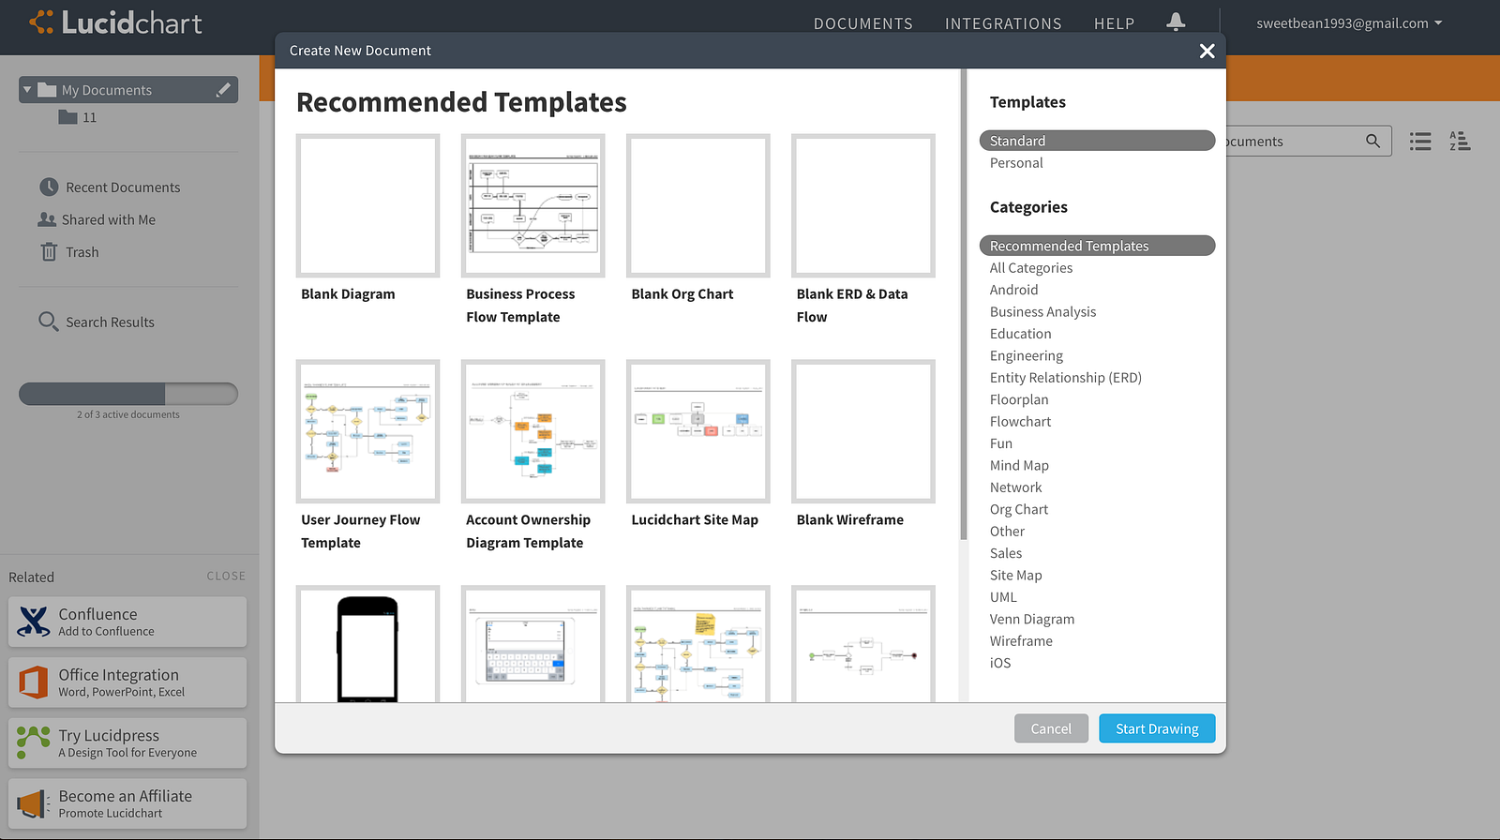Image resolution: width=1500 pixels, height=840 pixels.
Task: Choose the Other category
Action: pyautogui.click(x=1007, y=532)
